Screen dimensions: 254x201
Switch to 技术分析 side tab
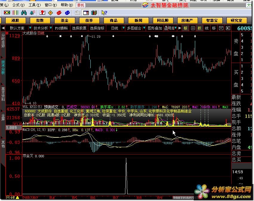3,67
